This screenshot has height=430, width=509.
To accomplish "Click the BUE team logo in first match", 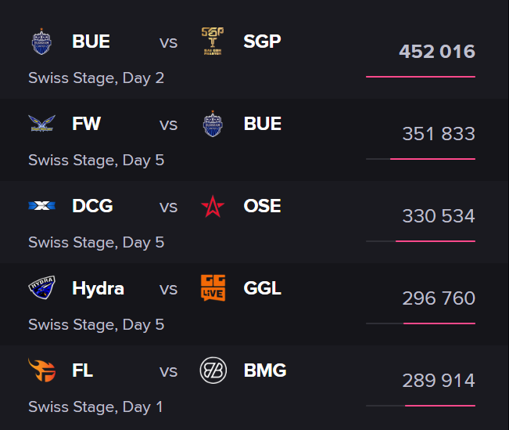I will point(41,42).
